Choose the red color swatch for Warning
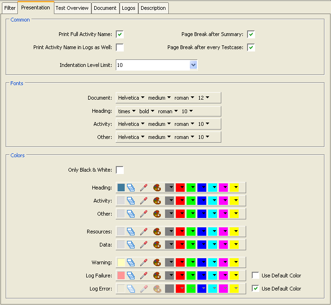This screenshot has width=331, height=305. coord(181,262)
